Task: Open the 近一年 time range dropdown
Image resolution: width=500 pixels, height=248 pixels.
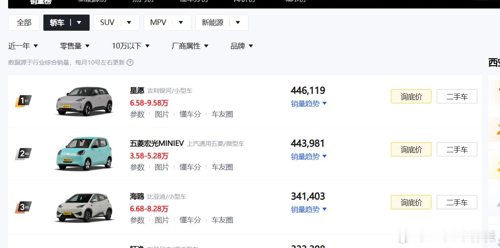Action: click(23, 46)
